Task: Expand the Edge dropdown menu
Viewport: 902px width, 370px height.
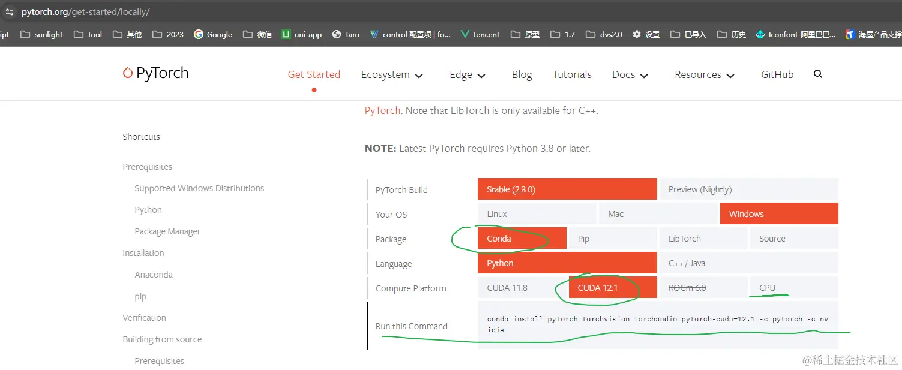Action: pyautogui.click(x=468, y=74)
